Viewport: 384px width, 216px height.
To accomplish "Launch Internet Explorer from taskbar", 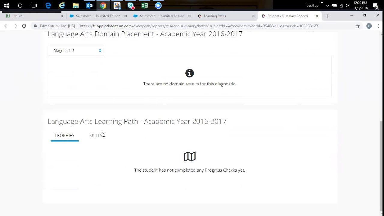I will coord(62,5).
